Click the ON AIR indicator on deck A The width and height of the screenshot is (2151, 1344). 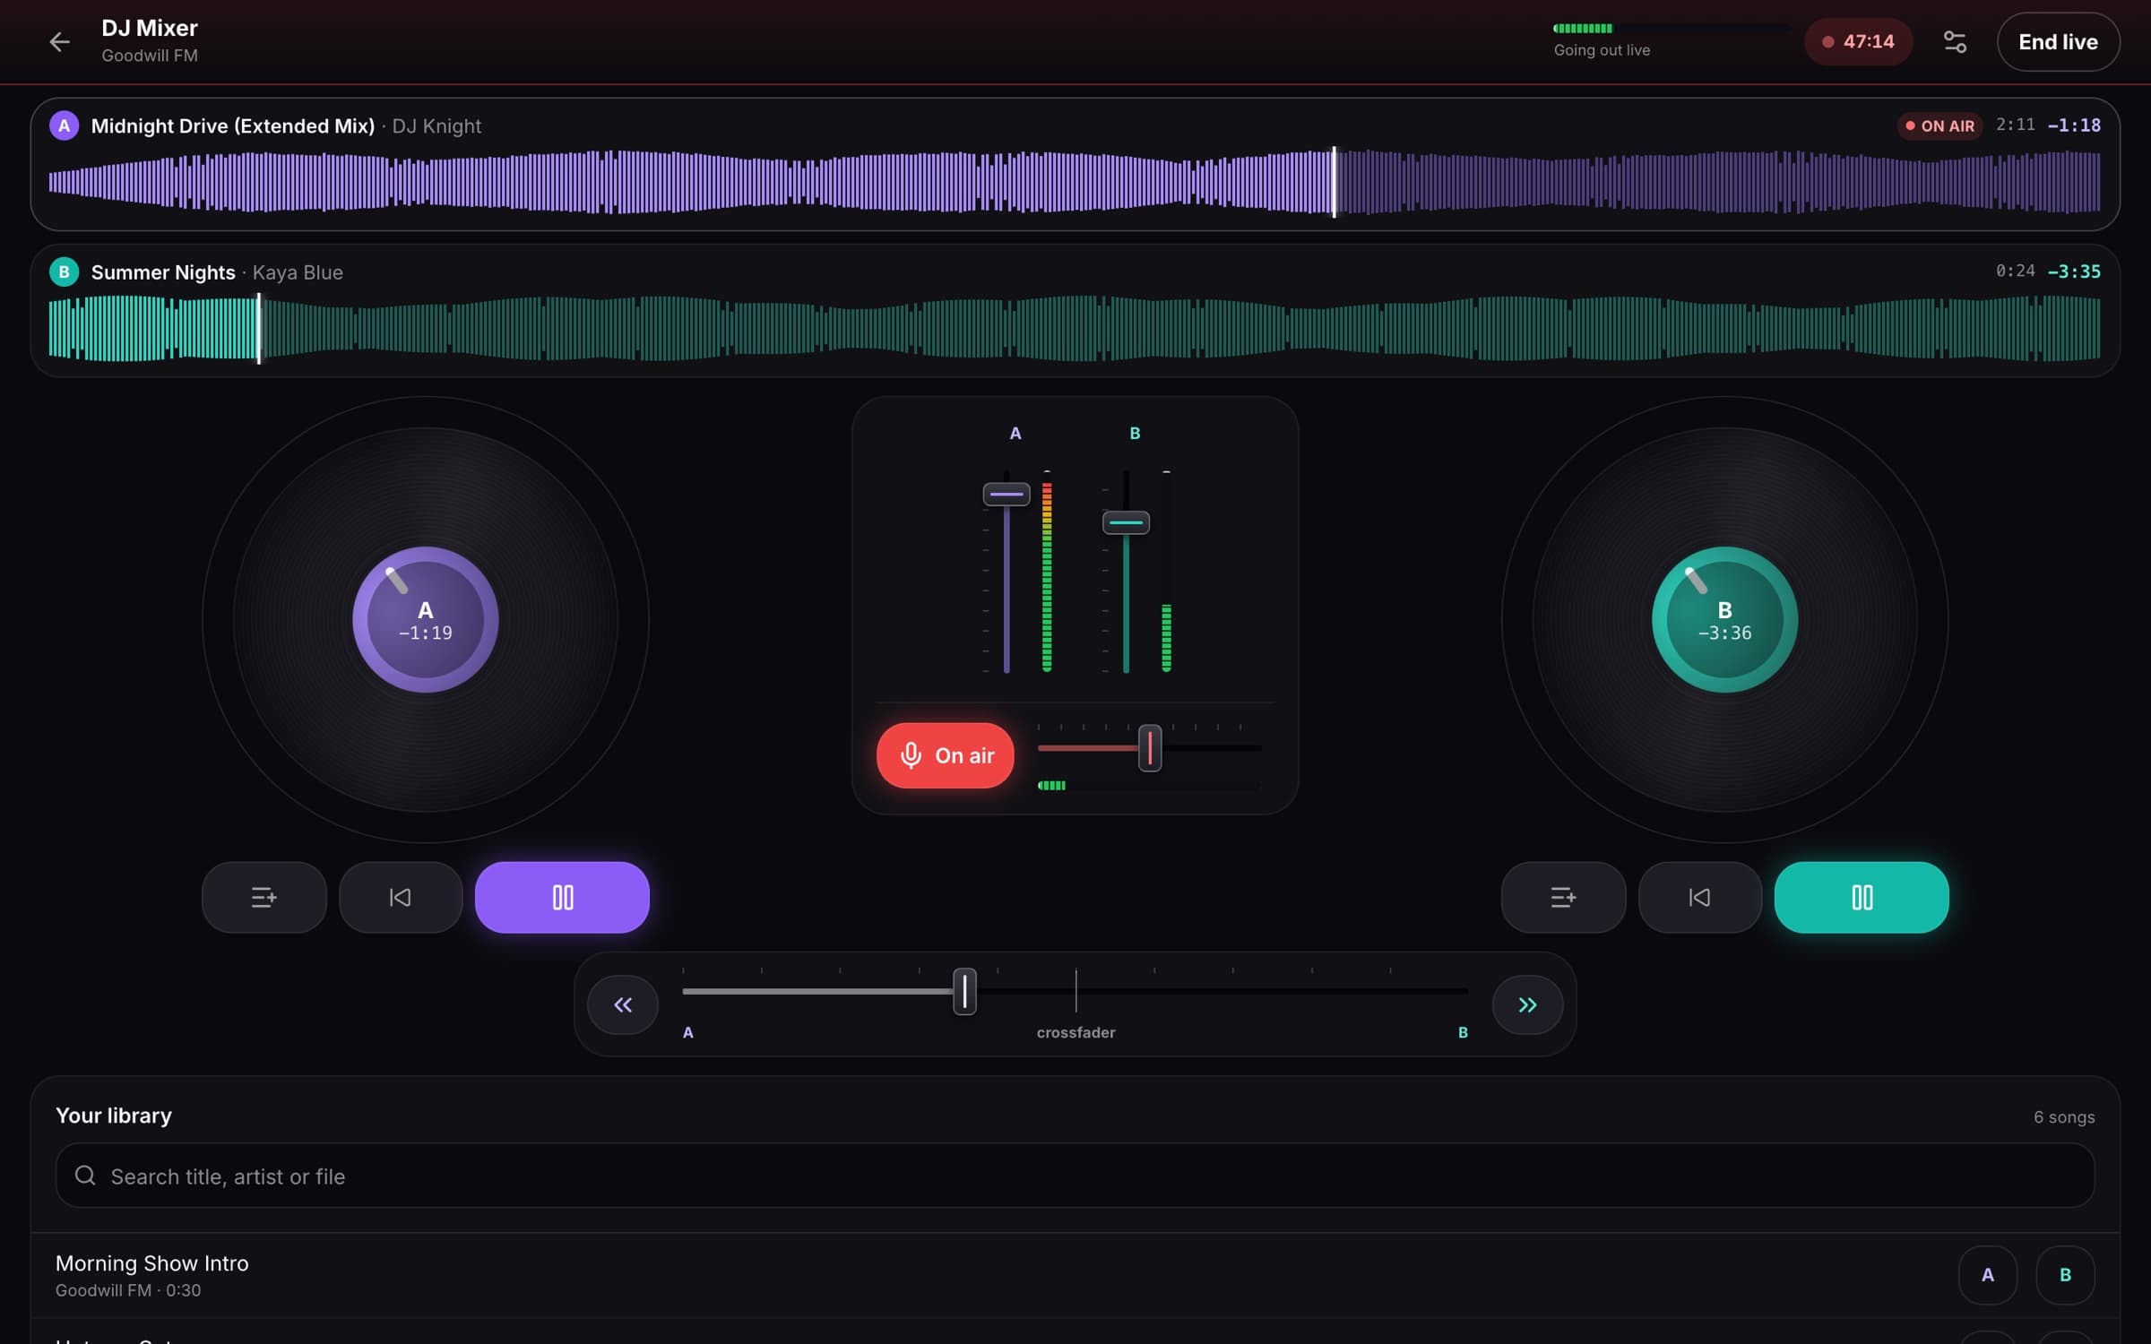click(x=1939, y=126)
